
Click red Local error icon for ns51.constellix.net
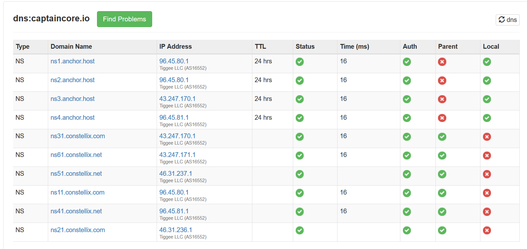point(487,174)
